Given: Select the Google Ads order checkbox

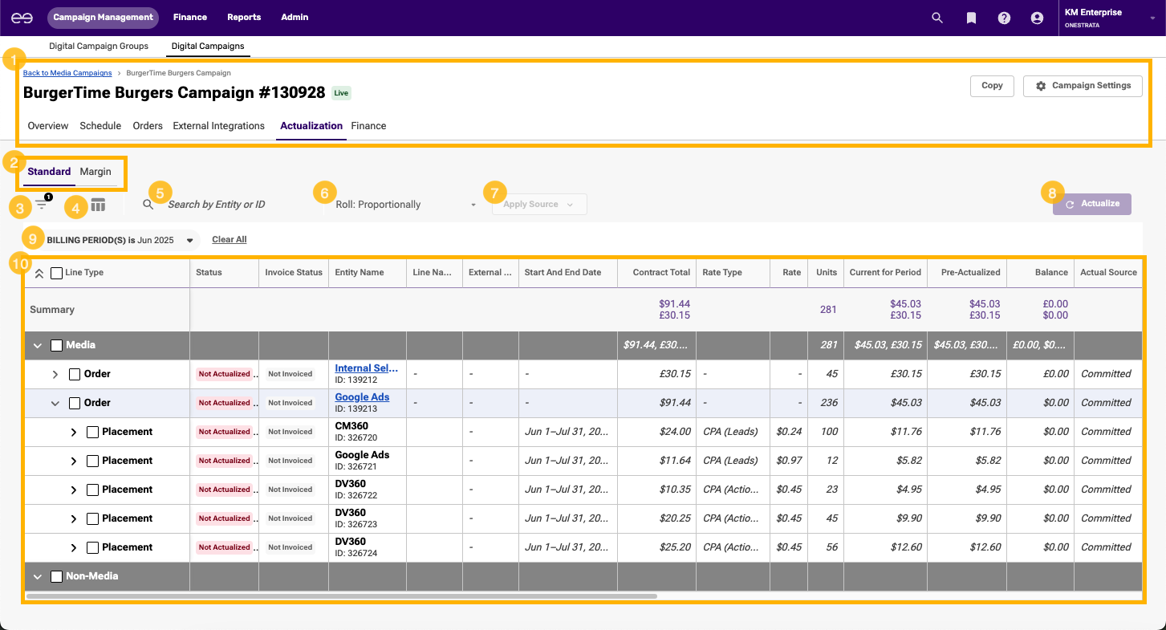Looking at the screenshot, I should (75, 403).
